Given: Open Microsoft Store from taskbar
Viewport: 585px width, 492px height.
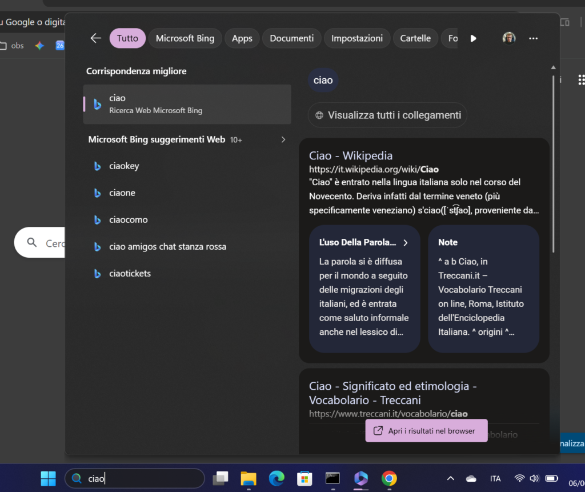Looking at the screenshot, I should coord(304,478).
